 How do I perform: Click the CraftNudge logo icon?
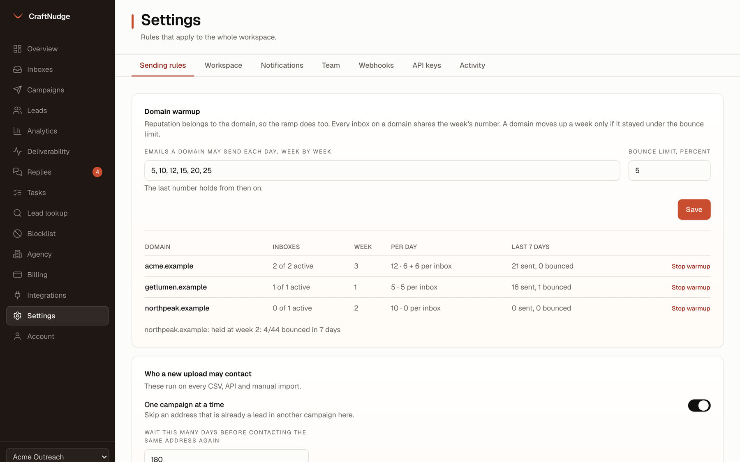coord(18,16)
